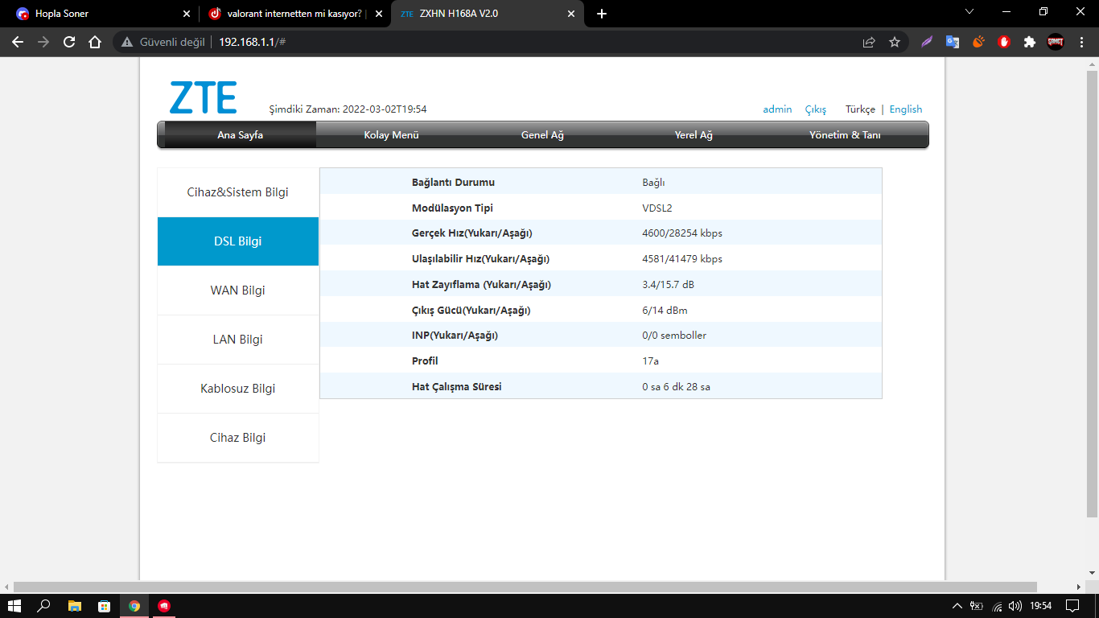
Task: Click the volume icon in the tray
Action: tap(1015, 606)
